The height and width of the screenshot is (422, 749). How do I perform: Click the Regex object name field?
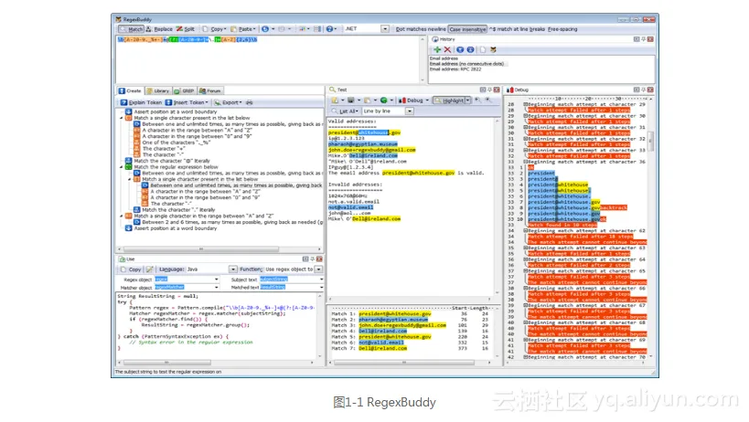click(x=187, y=280)
